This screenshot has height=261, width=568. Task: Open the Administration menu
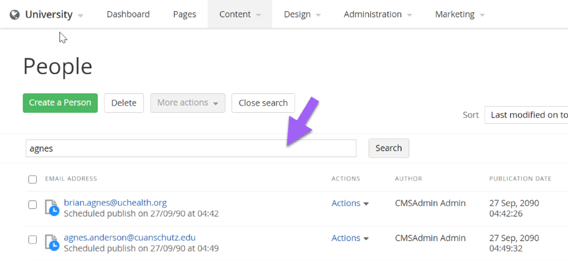coord(377,15)
